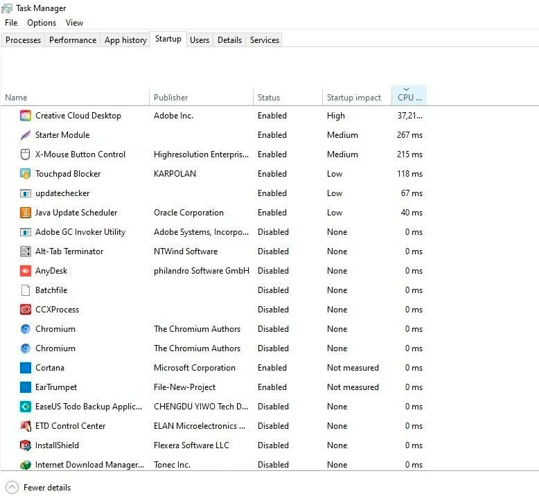Open the File menu
Image resolution: width=539 pixels, height=496 pixels.
(11, 23)
